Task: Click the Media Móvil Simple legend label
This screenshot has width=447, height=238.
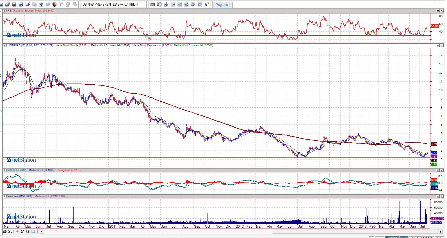Action: pos(72,45)
